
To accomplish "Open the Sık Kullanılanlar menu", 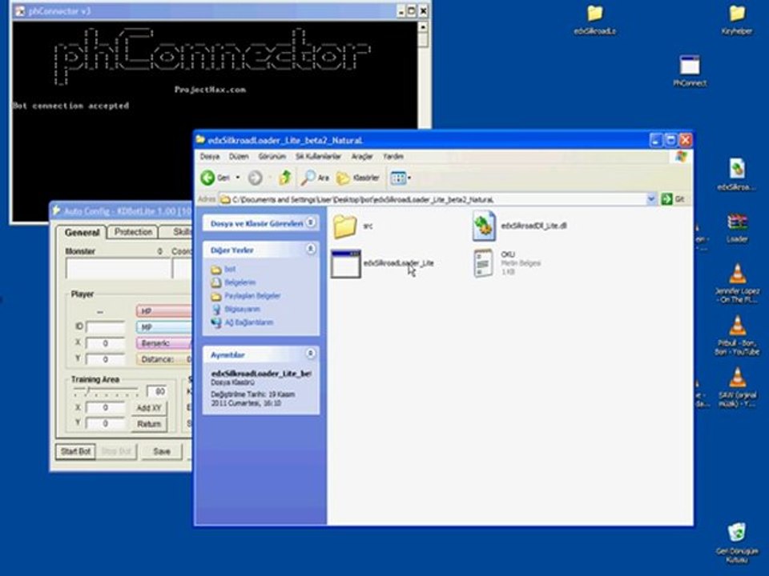I will pyautogui.click(x=318, y=156).
